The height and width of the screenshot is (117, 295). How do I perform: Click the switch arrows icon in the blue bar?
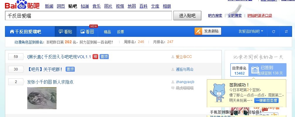[286, 32]
